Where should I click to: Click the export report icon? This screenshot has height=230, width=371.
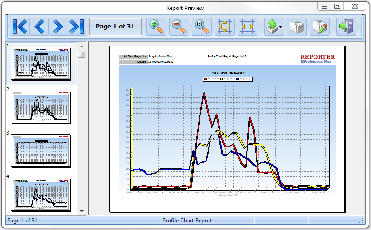(x=272, y=27)
